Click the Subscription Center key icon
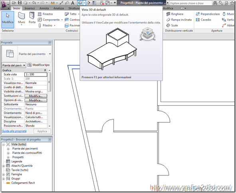This screenshot has width=236, height=193. (221, 3)
